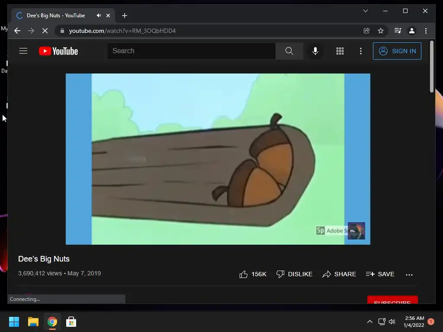Click the share this page icon

pos(366,31)
